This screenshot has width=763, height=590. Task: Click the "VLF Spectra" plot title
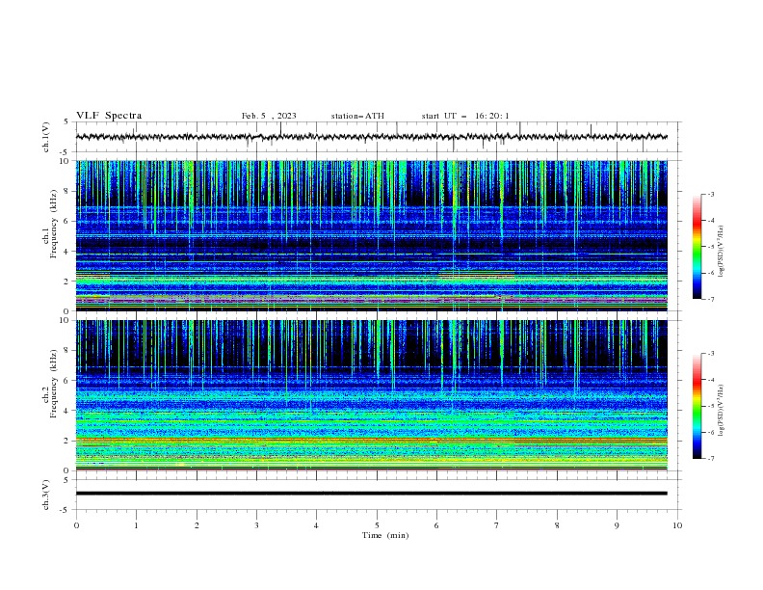(109, 116)
